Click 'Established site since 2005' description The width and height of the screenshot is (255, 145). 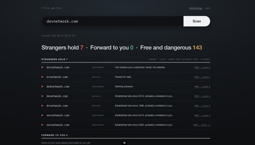144,125
